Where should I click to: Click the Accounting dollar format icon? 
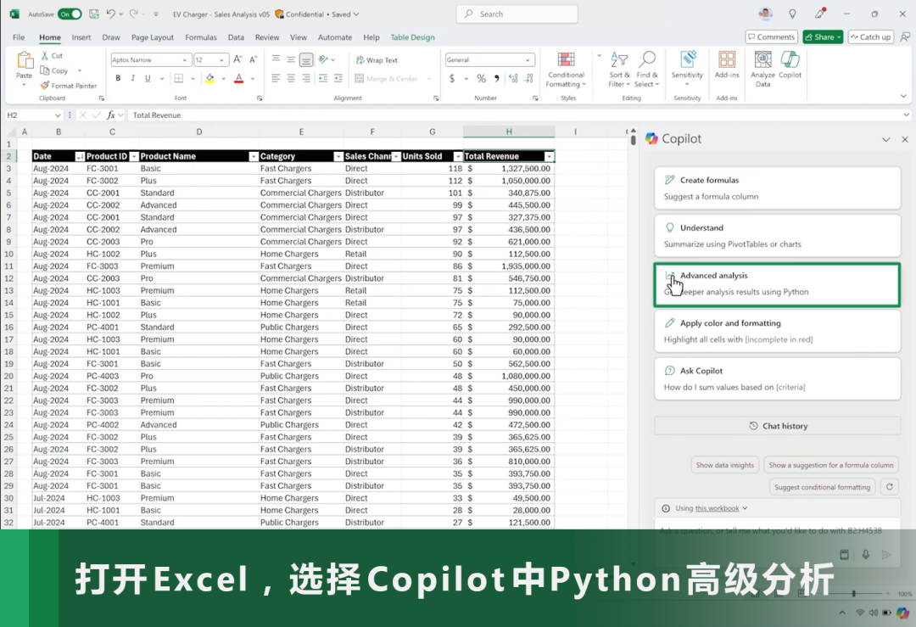pyautogui.click(x=451, y=78)
